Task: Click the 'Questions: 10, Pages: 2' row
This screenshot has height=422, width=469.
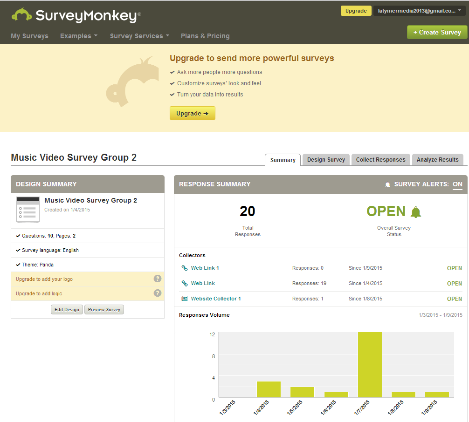Action: tap(88, 236)
